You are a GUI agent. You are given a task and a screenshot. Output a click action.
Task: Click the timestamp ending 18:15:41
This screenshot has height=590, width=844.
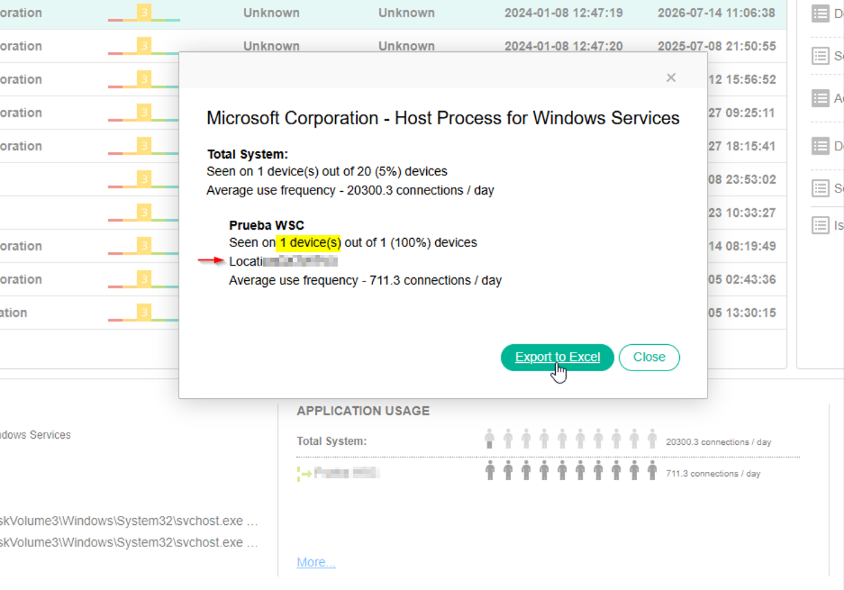pyautogui.click(x=741, y=147)
